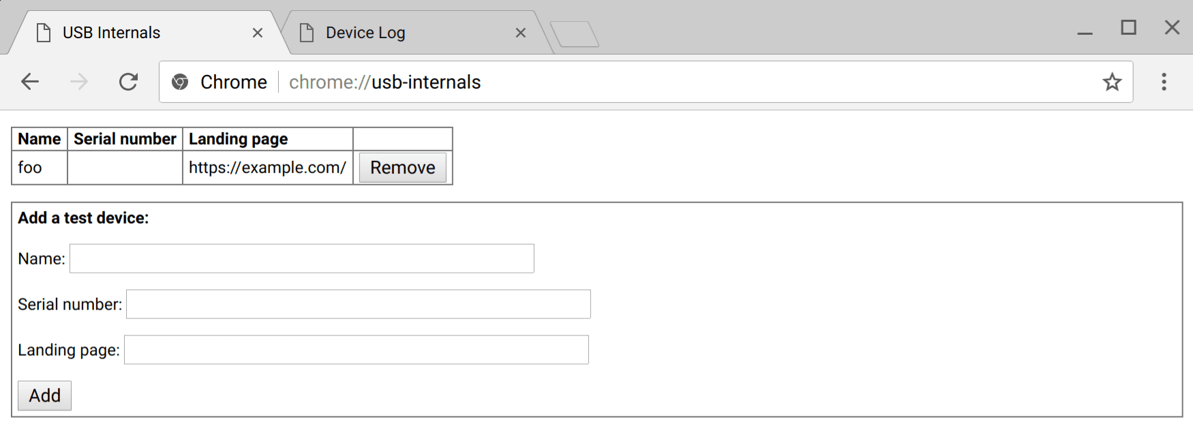
Task: Select the URL in the address bar
Action: point(384,82)
